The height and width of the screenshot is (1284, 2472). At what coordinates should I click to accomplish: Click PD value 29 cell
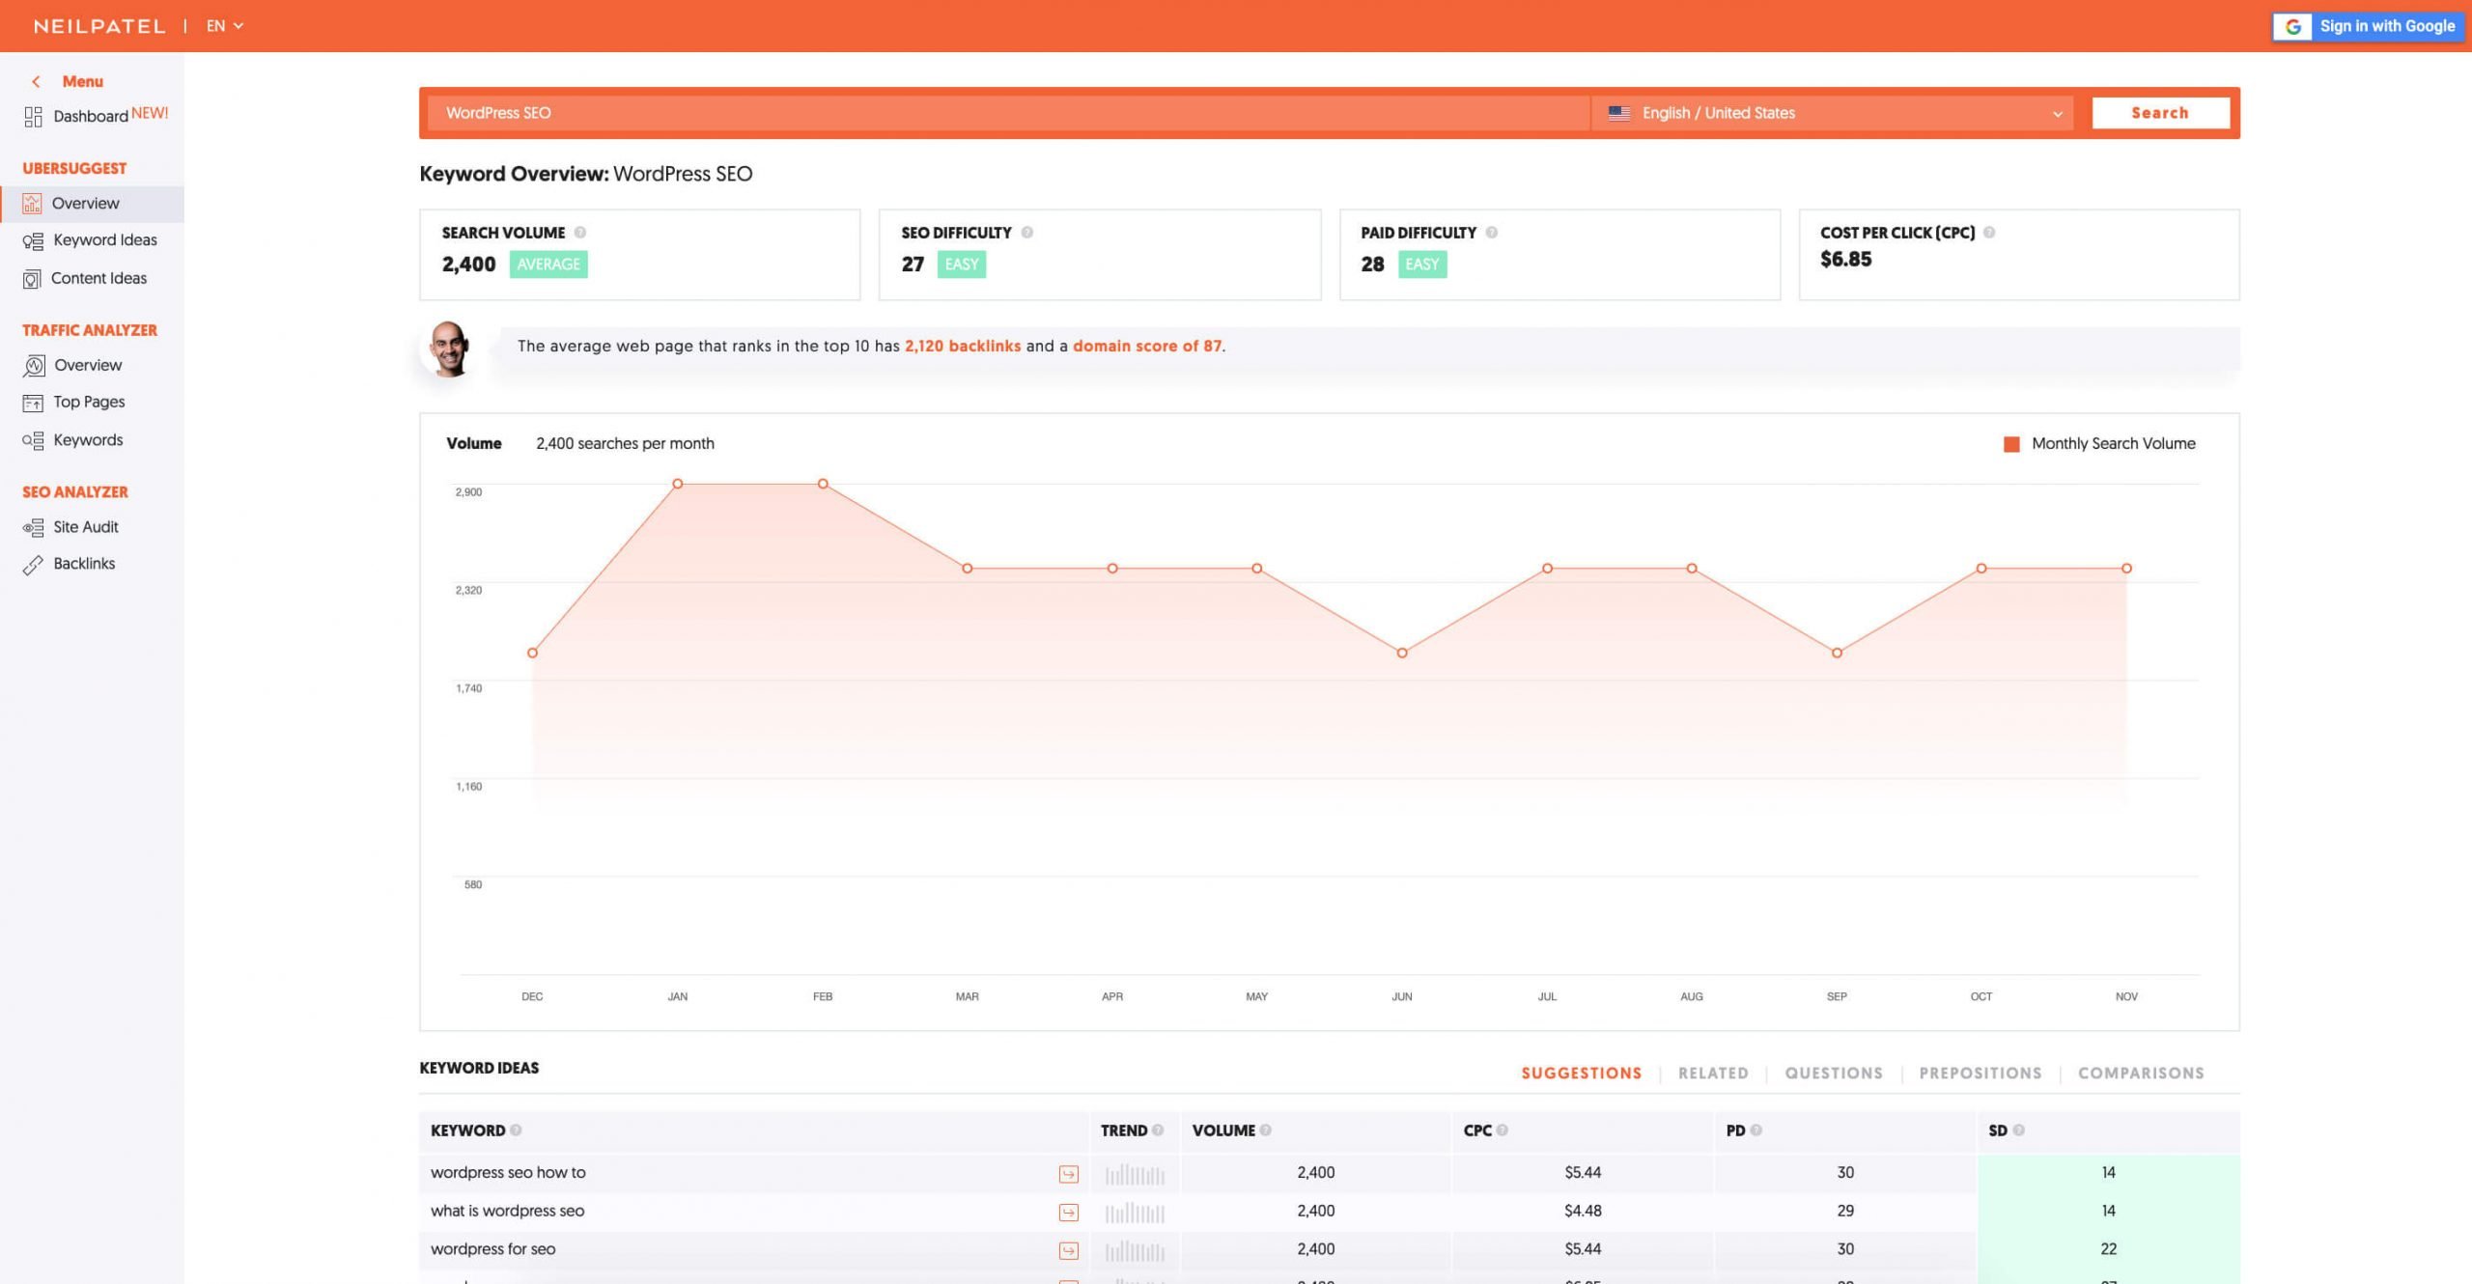click(x=1845, y=1211)
